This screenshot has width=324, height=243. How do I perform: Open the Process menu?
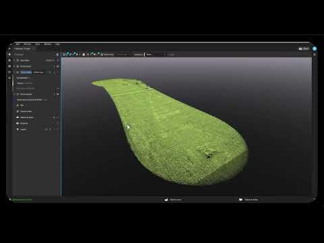(x=28, y=44)
